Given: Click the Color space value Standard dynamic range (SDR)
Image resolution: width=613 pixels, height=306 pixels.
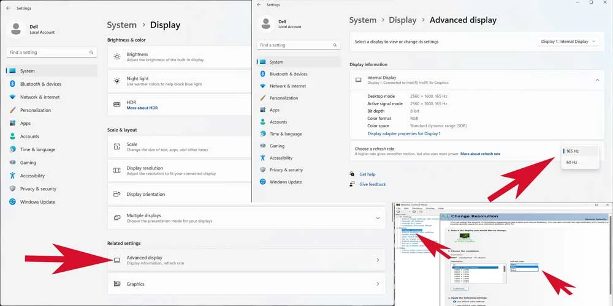Looking at the screenshot, I should click(438, 125).
